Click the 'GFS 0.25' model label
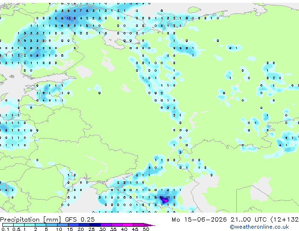This screenshot has width=299, height=231. (x=80, y=220)
